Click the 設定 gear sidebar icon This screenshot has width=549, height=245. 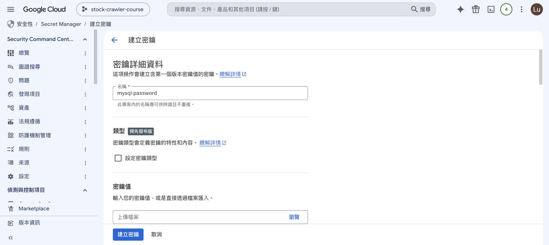pos(11,176)
